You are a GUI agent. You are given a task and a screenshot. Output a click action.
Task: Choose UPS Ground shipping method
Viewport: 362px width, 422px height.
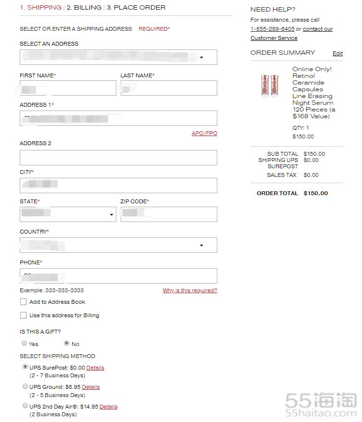(x=25, y=386)
